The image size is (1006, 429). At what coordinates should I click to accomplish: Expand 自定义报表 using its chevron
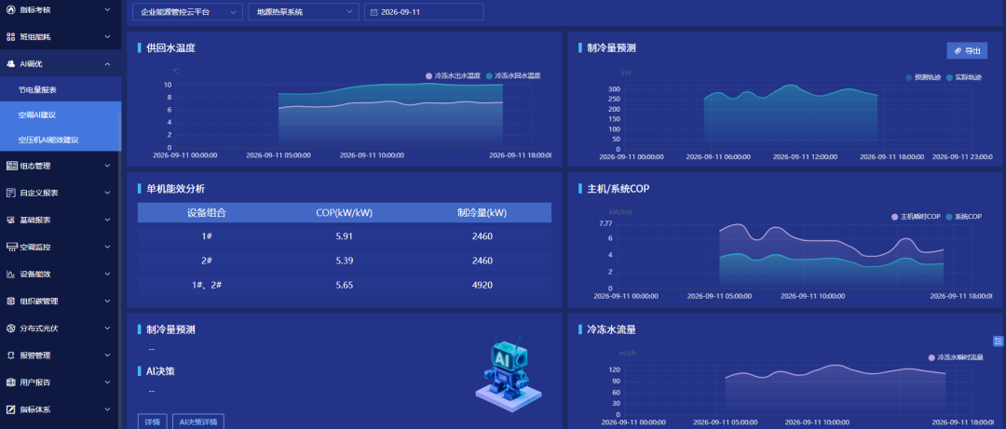pyautogui.click(x=107, y=193)
